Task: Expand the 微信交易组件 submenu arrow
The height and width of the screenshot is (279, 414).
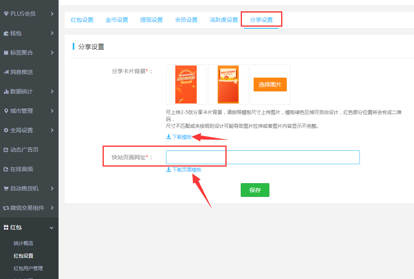Action: coord(52,208)
